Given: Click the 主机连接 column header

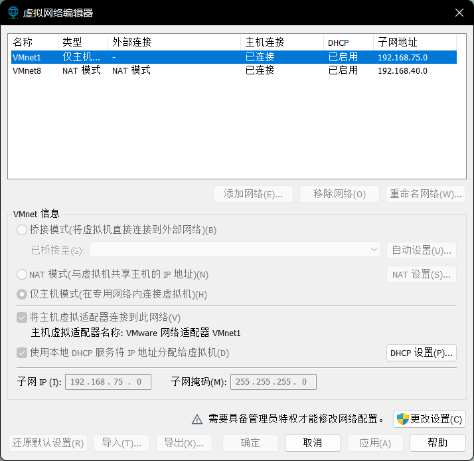Looking at the screenshot, I should click(x=282, y=42).
